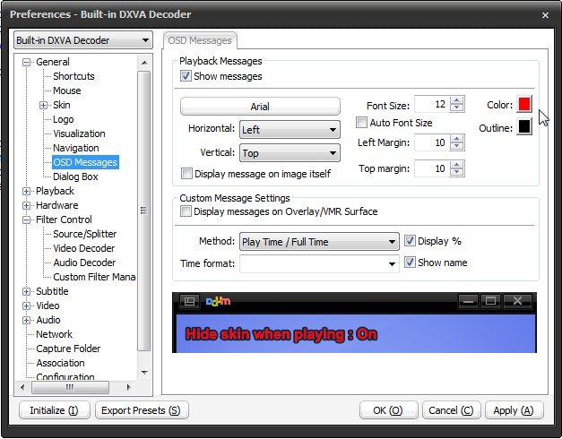
Task: Select OSD Messages in the tree
Action: (85, 162)
